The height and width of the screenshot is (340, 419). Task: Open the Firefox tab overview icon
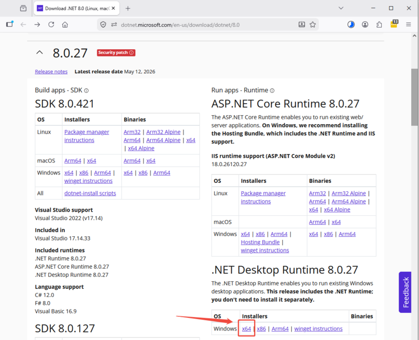pyautogui.click(x=23, y=8)
